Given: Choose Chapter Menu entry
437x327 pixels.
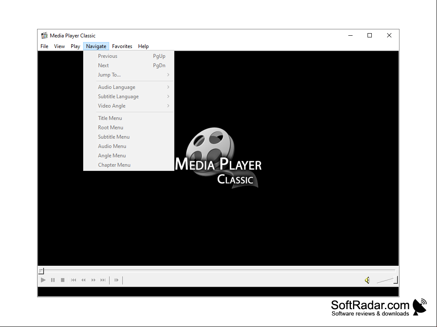Looking at the screenshot, I should point(129,165).
